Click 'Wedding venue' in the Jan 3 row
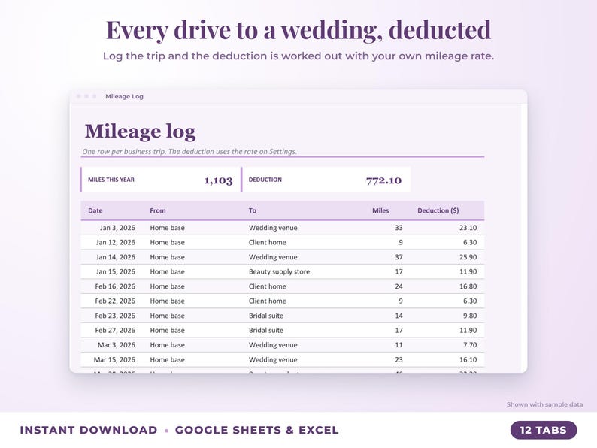This screenshot has height=448, width=597. click(273, 228)
